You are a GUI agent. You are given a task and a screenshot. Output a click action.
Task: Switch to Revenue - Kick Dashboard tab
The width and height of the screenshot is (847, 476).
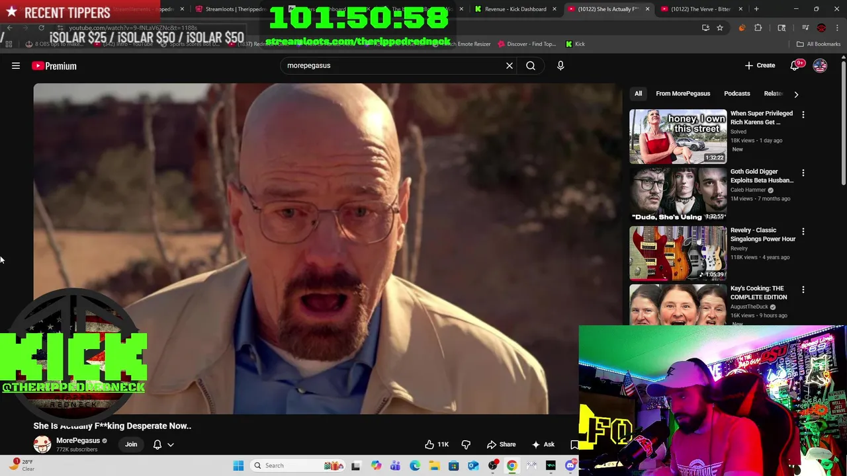[515, 9]
